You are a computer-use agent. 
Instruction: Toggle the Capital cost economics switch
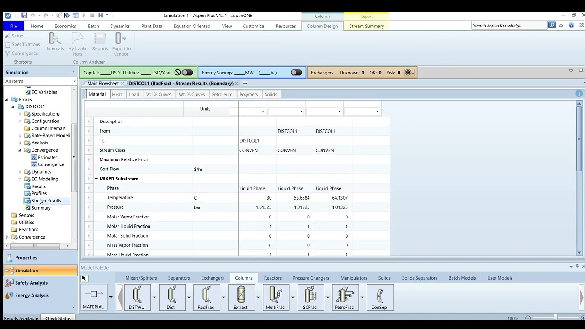(x=187, y=73)
